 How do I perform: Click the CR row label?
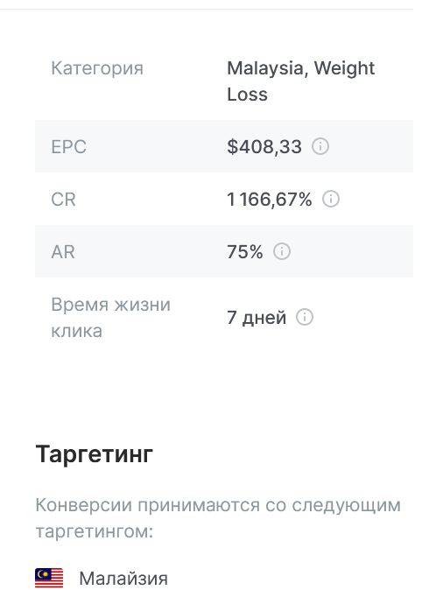[63, 199]
